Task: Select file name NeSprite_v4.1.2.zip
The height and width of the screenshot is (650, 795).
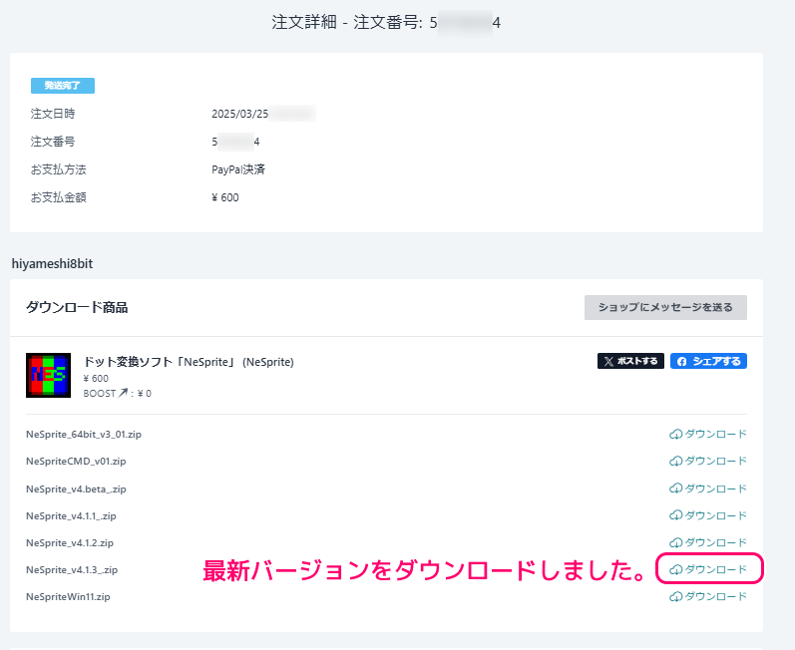Action: pos(70,542)
